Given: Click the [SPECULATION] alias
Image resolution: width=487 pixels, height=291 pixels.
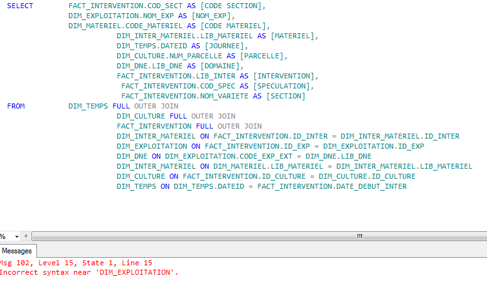Looking at the screenshot, I should (281, 86).
